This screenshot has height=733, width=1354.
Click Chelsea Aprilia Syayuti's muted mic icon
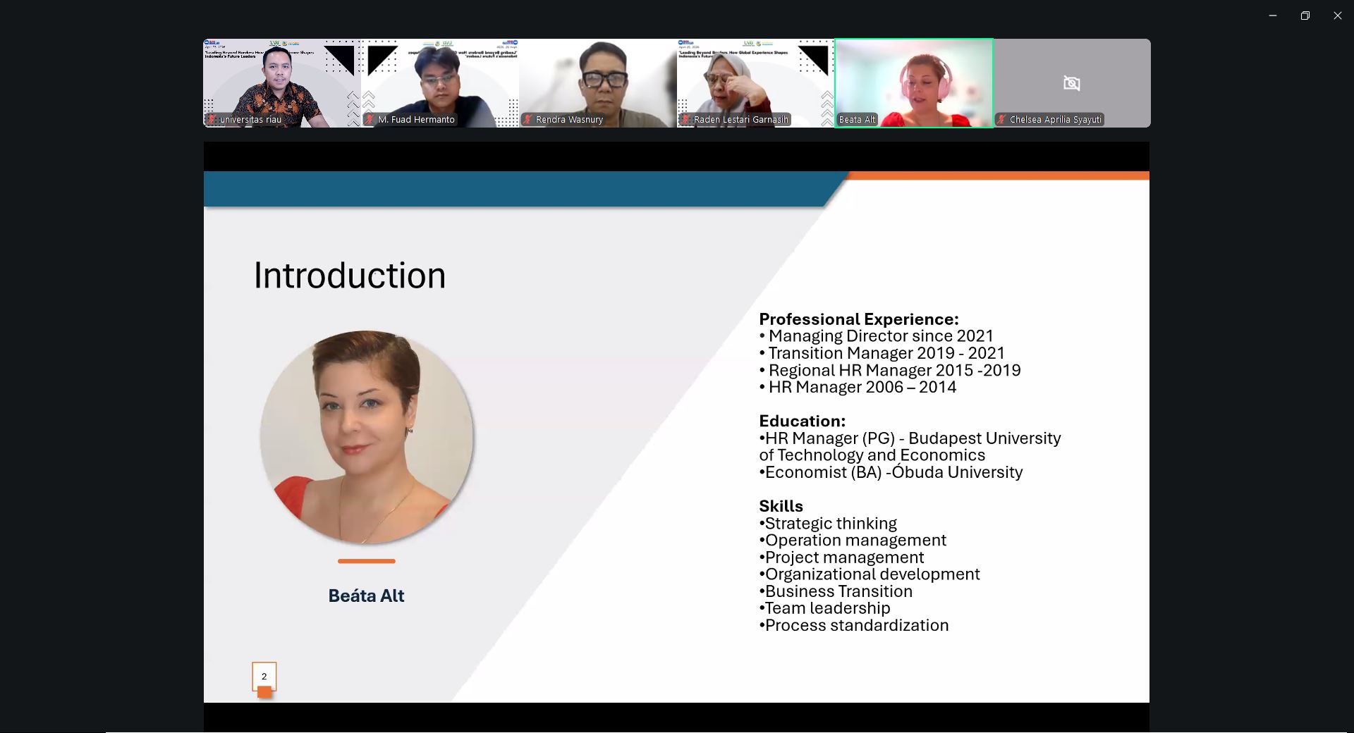[1001, 120]
